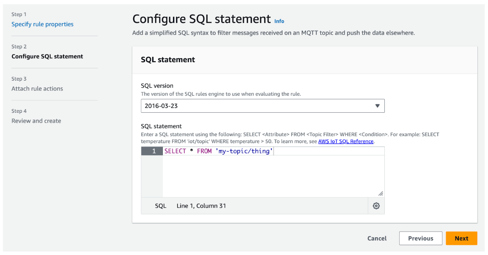Click the SELECT keyword in the editor
Image resolution: width=488 pixels, height=255 pixels.
[175, 151]
